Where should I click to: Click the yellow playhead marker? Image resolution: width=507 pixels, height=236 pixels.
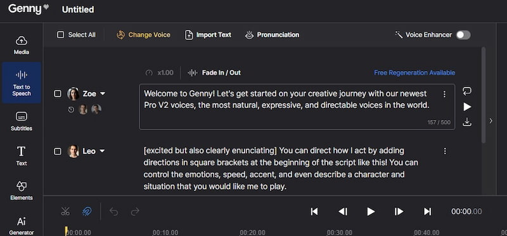pos(67,230)
